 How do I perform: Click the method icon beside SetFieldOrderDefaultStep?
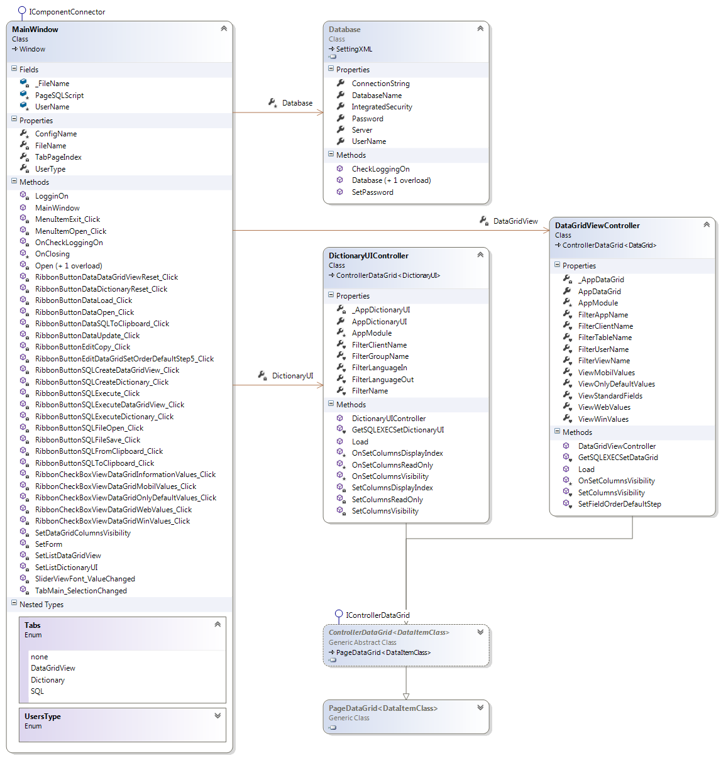point(567,503)
